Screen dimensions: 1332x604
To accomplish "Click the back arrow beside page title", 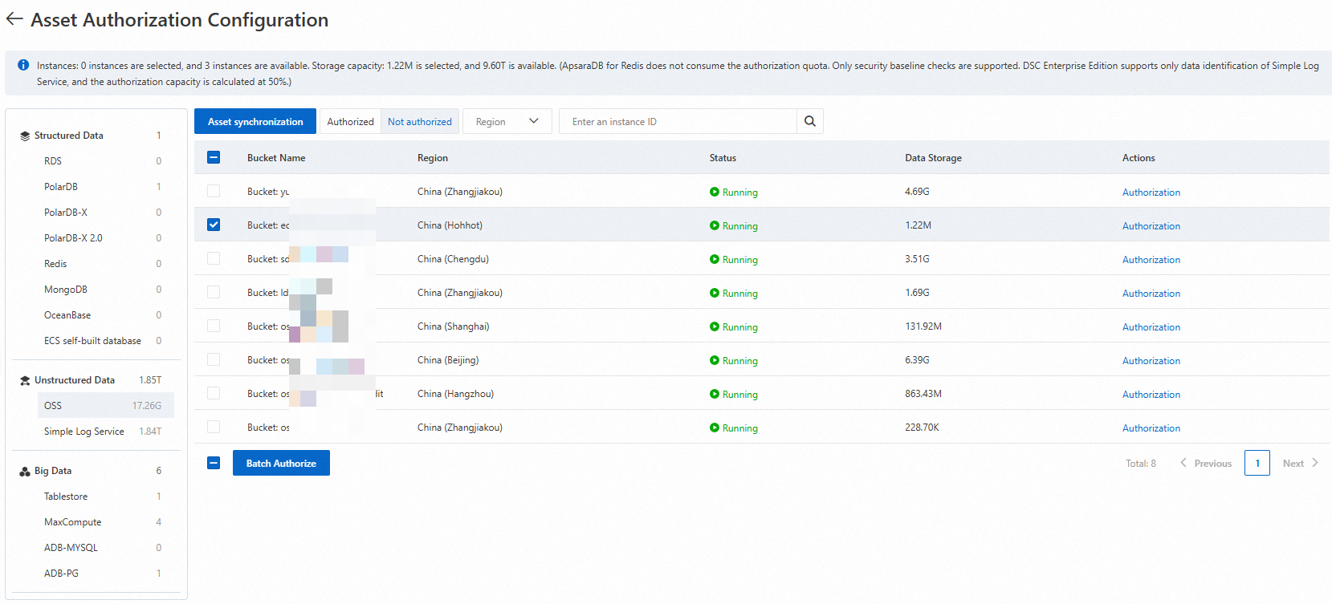I will click(14, 19).
